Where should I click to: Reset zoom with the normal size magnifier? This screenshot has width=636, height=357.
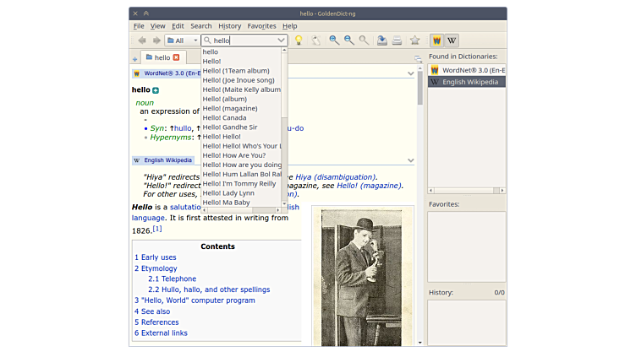pyautogui.click(x=365, y=41)
